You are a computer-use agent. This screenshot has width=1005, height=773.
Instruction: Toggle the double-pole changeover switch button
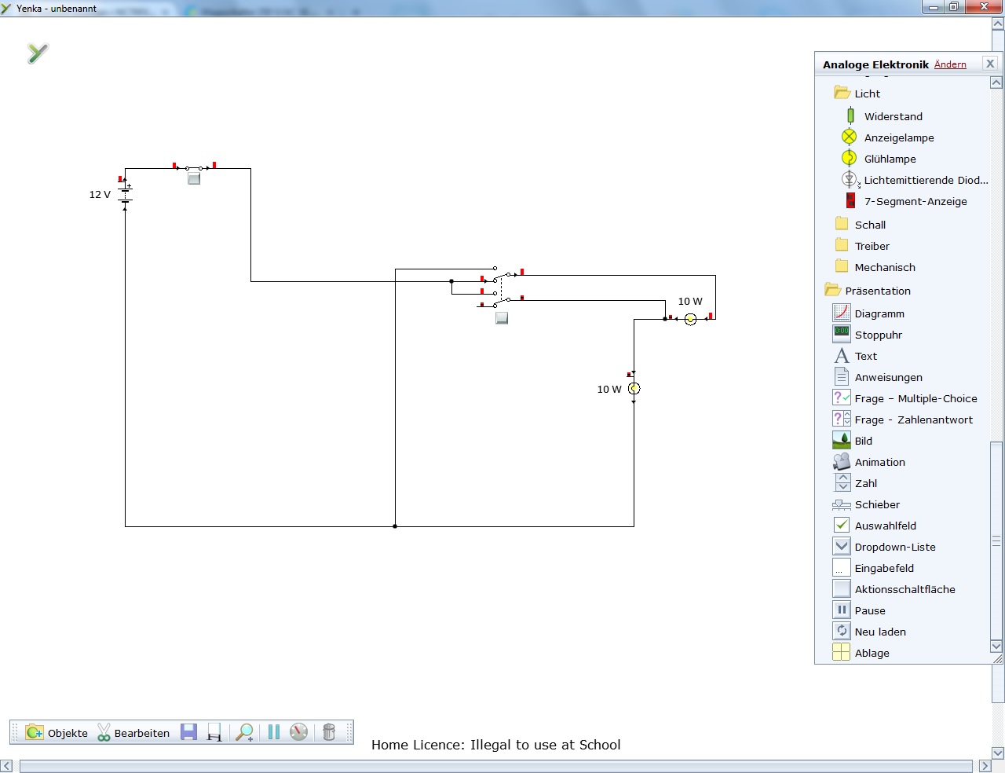(x=502, y=318)
